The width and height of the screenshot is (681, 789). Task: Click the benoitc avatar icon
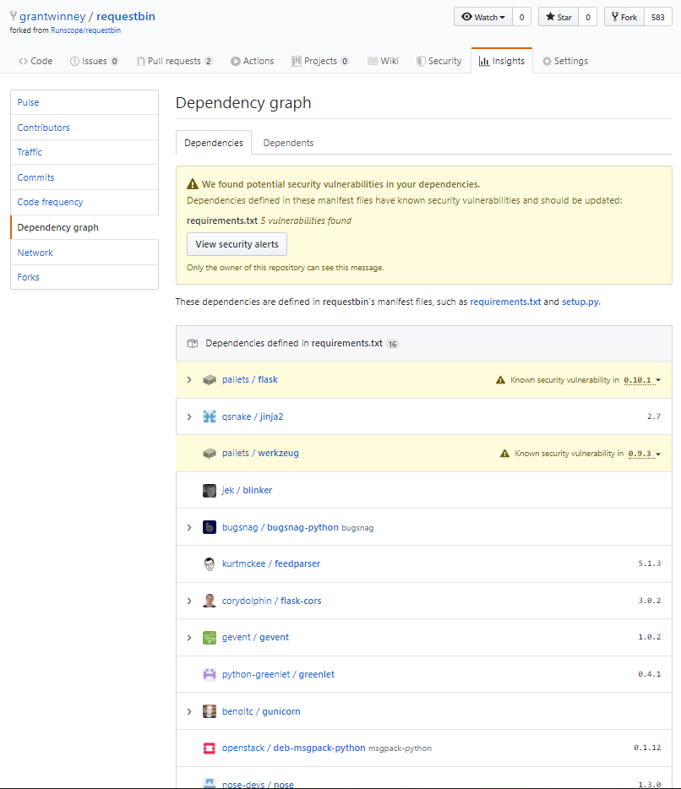point(210,711)
